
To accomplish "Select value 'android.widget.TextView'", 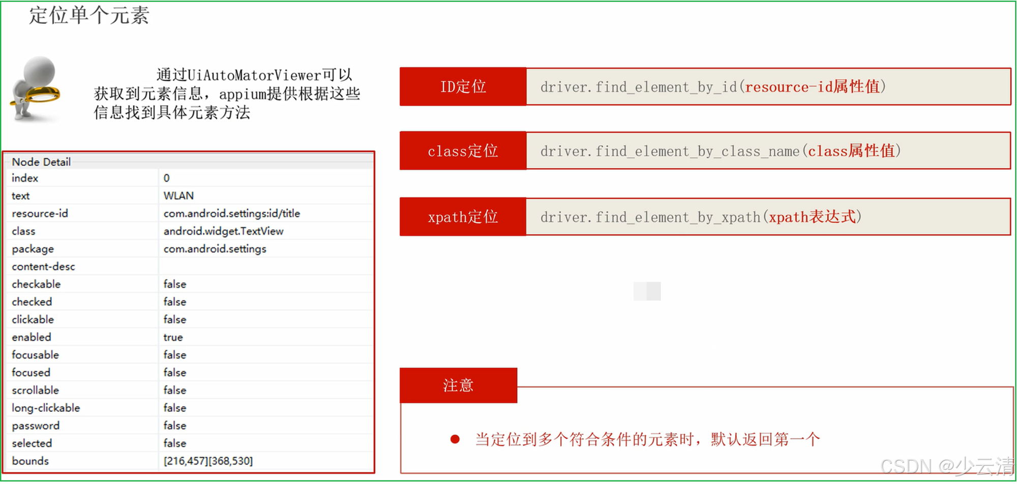I will click(x=223, y=232).
